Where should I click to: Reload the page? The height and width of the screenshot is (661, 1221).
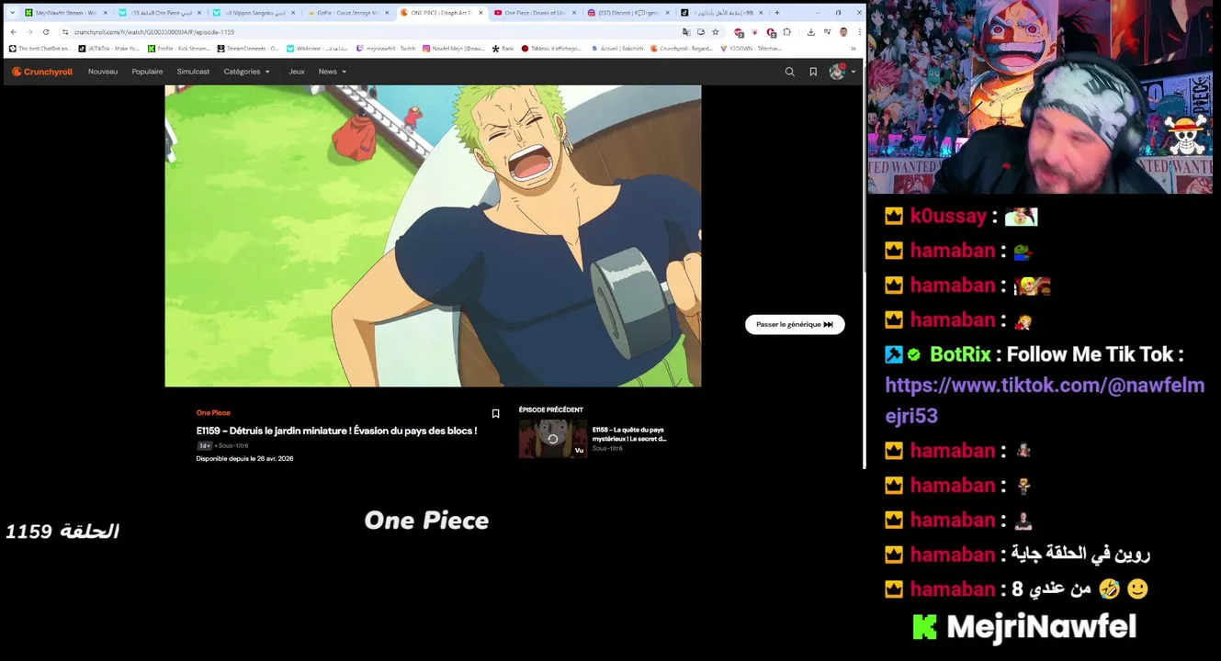[x=46, y=32]
